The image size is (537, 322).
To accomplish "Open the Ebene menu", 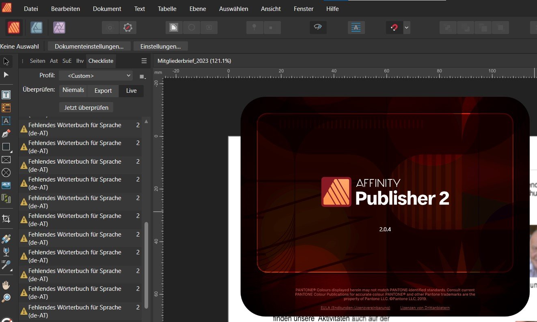I will (198, 9).
